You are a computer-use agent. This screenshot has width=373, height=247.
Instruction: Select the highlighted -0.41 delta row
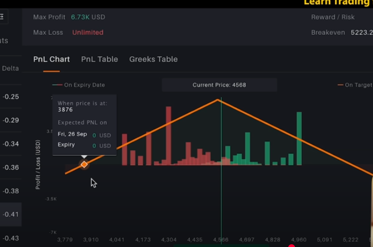tap(11, 214)
